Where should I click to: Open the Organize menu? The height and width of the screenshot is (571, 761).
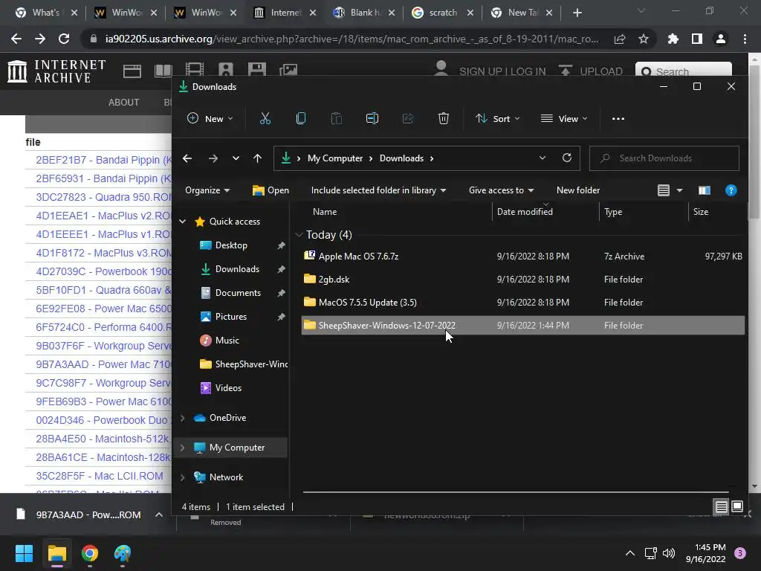click(207, 190)
